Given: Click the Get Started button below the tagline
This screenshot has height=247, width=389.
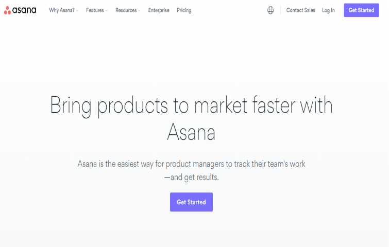Looking at the screenshot, I should (x=191, y=202).
